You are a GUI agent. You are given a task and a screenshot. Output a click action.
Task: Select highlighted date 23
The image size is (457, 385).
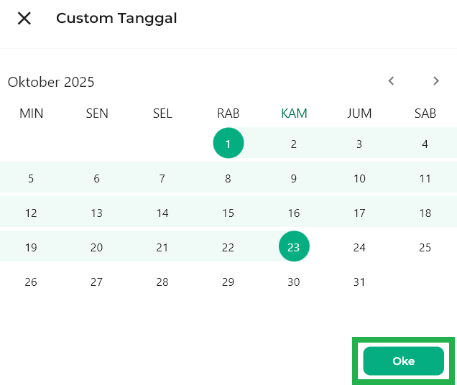click(294, 247)
